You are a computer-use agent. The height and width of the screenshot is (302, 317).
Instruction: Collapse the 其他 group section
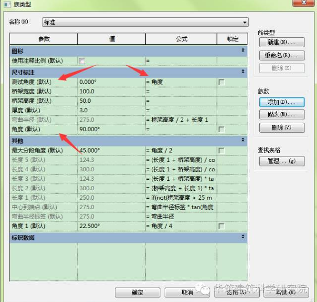pyautogui.click(x=243, y=140)
